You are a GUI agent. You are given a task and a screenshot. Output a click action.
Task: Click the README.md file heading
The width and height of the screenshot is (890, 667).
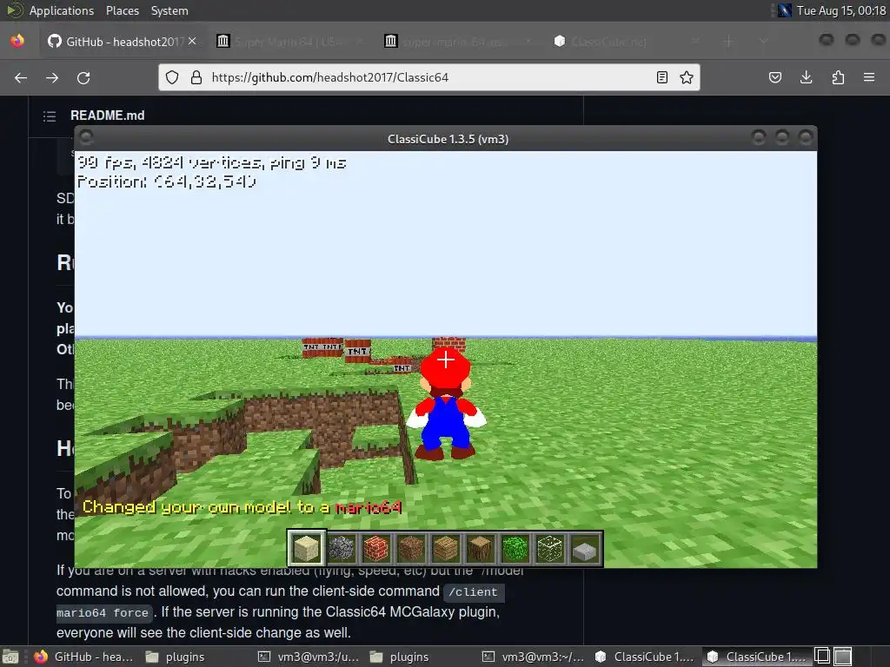click(107, 116)
